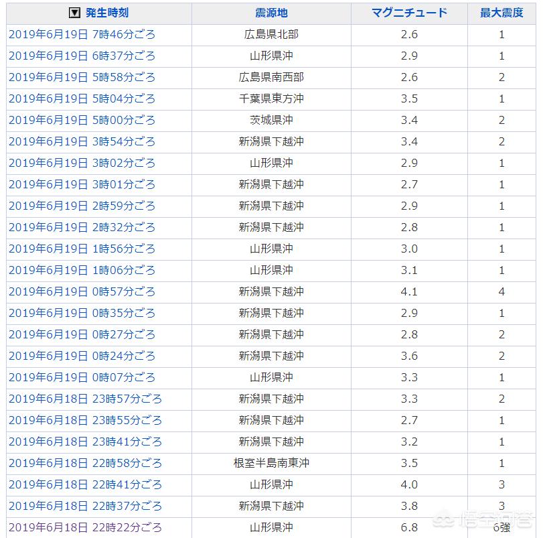
Task: Click the sort arrow icon beside 発生時刻
Action: pos(74,13)
